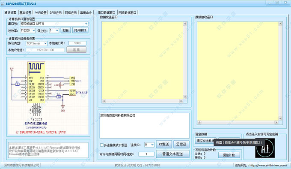Open the WIFI设置 tab
The height and width of the screenshot is (169, 291).
pyautogui.click(x=41, y=12)
